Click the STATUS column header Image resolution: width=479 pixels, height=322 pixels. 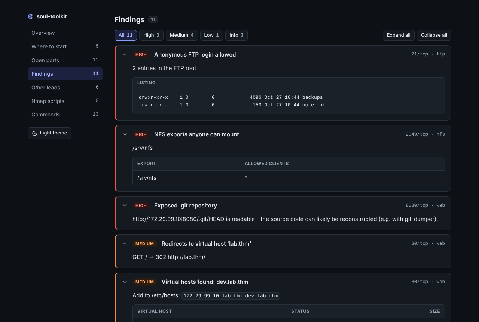point(300,311)
